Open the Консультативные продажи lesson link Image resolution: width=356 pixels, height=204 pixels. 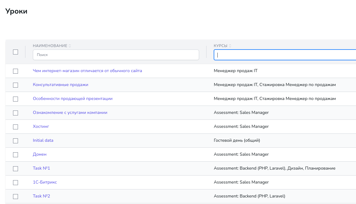point(60,85)
